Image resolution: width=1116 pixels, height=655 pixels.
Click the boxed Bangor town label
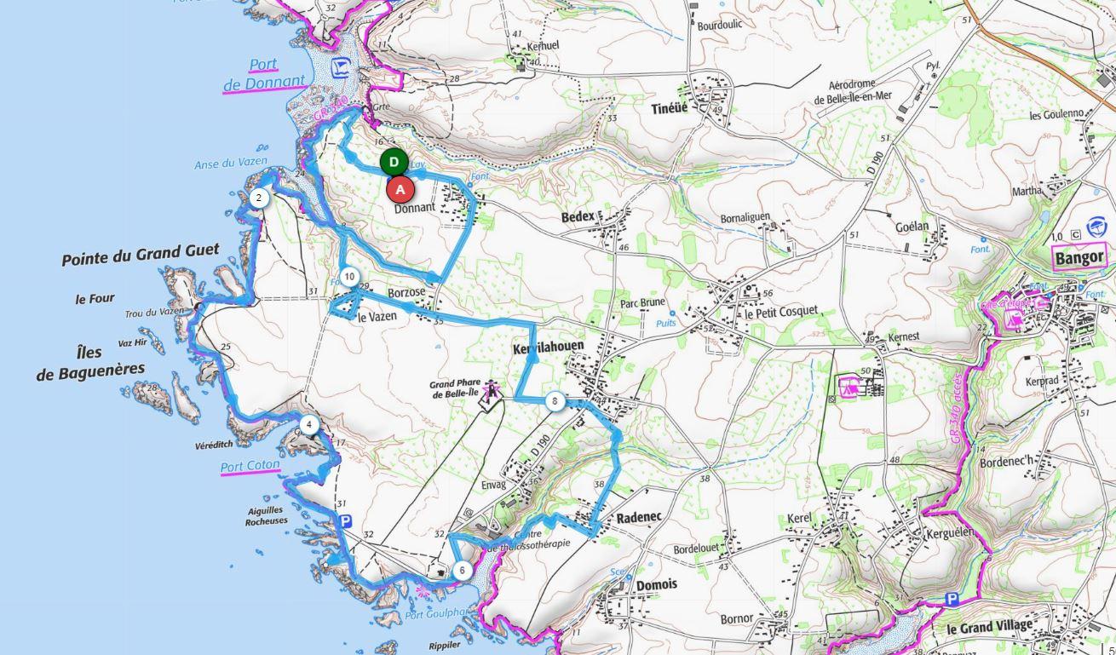click(1079, 258)
